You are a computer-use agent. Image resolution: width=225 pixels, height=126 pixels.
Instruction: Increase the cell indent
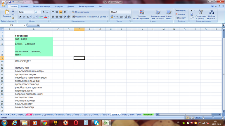[x=69, y=17]
